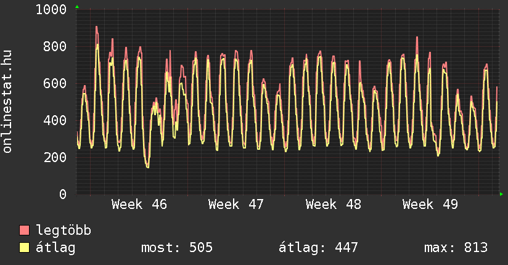Click the 0 y-axis value label
Viewport: 508px width, 265px height.
63,194
